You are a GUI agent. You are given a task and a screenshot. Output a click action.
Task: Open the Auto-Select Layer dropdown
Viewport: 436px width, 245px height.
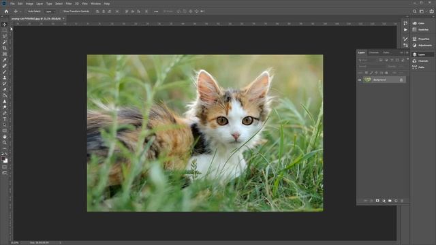[50, 12]
